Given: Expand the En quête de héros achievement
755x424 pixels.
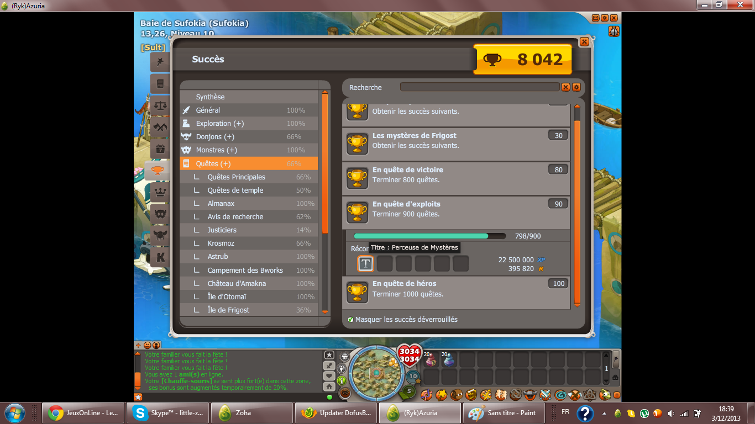Looking at the screenshot, I should click(456, 292).
